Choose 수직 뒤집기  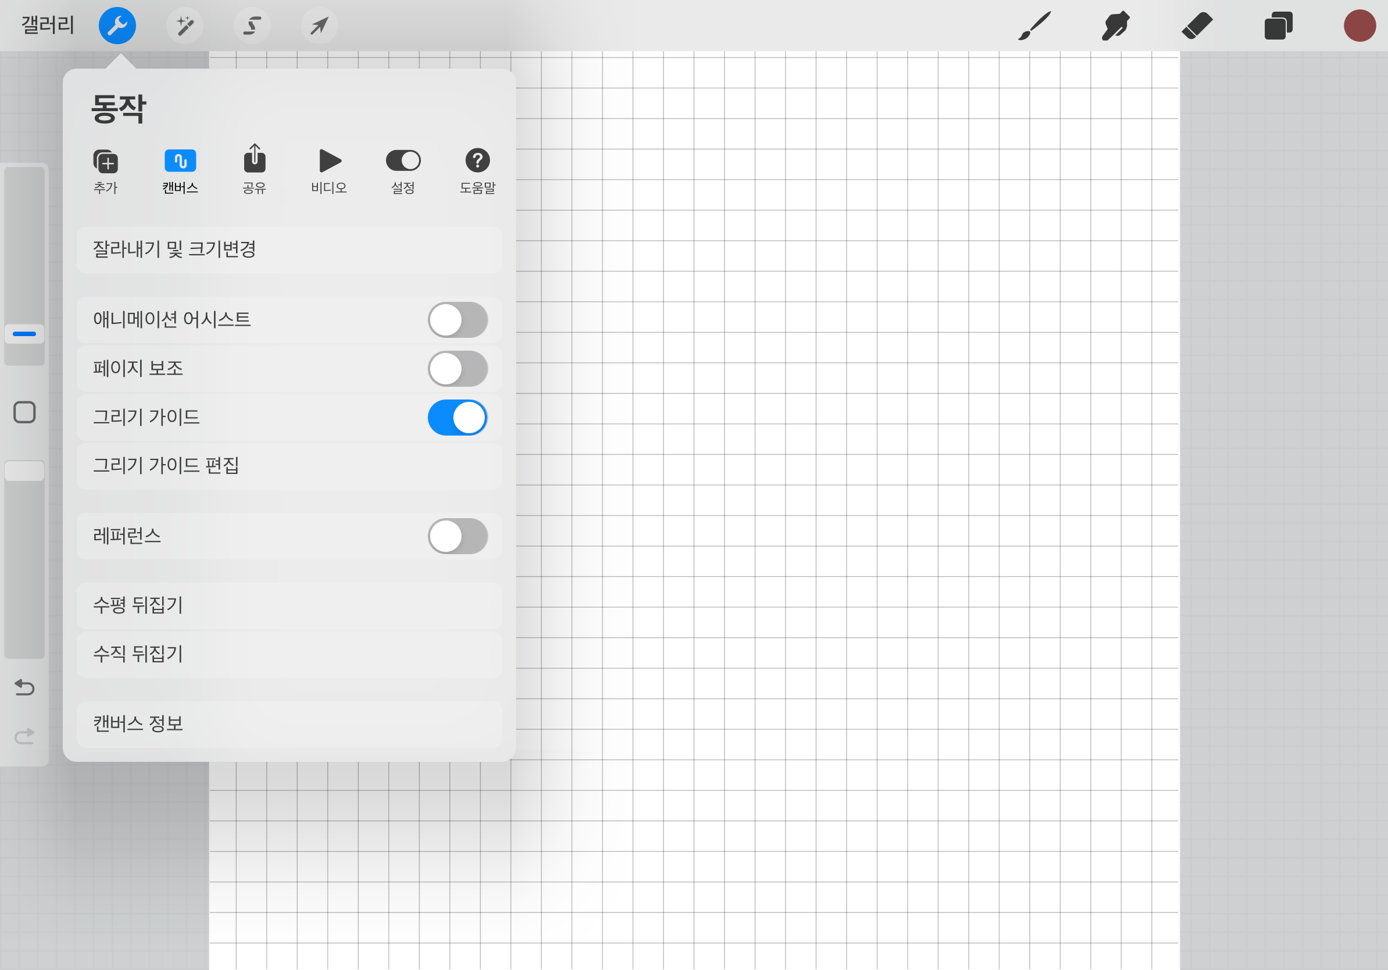point(289,654)
